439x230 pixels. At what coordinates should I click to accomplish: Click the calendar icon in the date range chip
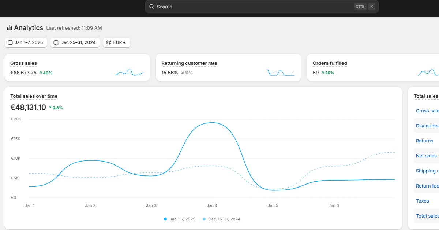click(10, 42)
